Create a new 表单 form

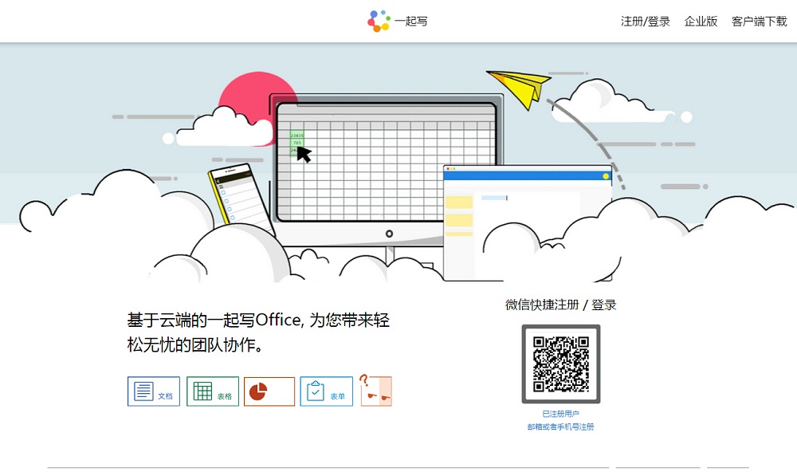pyautogui.click(x=326, y=391)
